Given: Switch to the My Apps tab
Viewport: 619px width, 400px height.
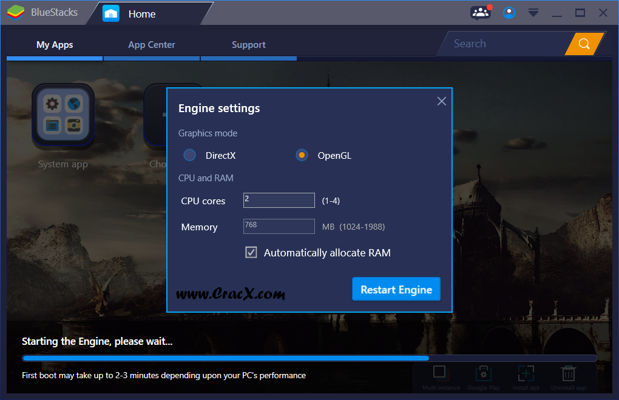Looking at the screenshot, I should click(x=55, y=45).
